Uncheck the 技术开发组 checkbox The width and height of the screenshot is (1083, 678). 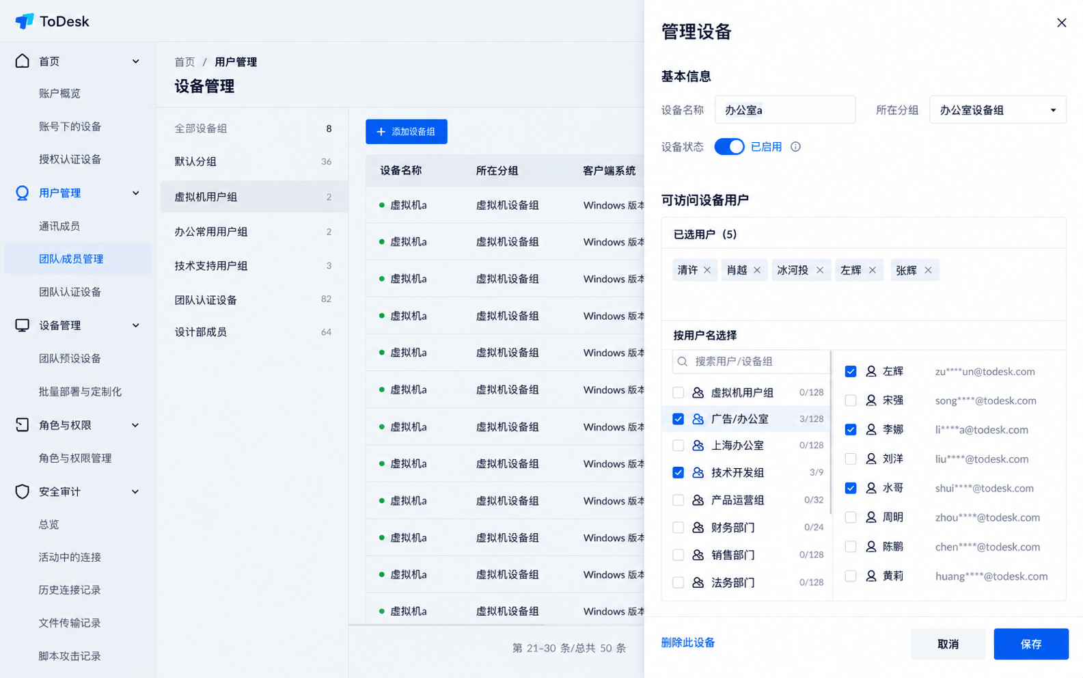[678, 472]
